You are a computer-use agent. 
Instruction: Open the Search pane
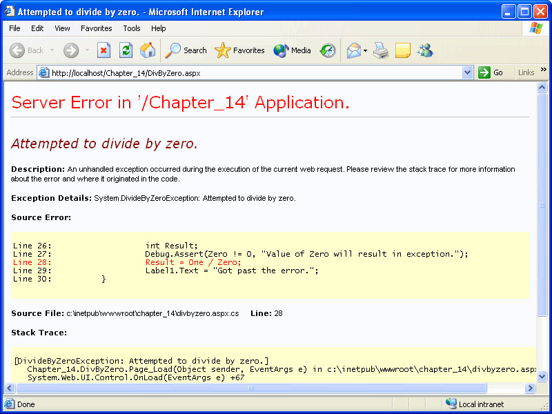pyautogui.click(x=186, y=50)
